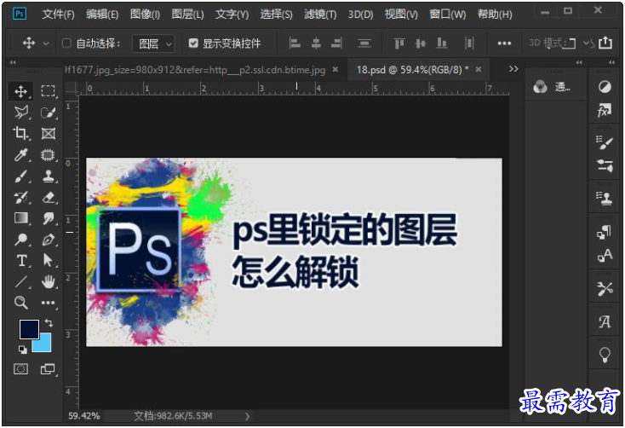Change screen mode button

[x=48, y=369]
